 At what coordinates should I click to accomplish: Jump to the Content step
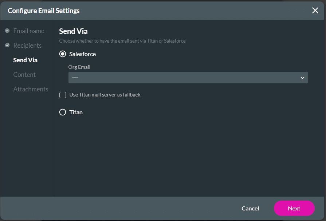(24, 75)
